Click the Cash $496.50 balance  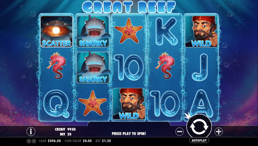click(50, 141)
